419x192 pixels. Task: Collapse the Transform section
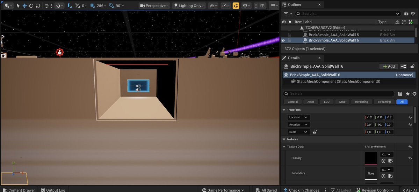click(x=284, y=110)
